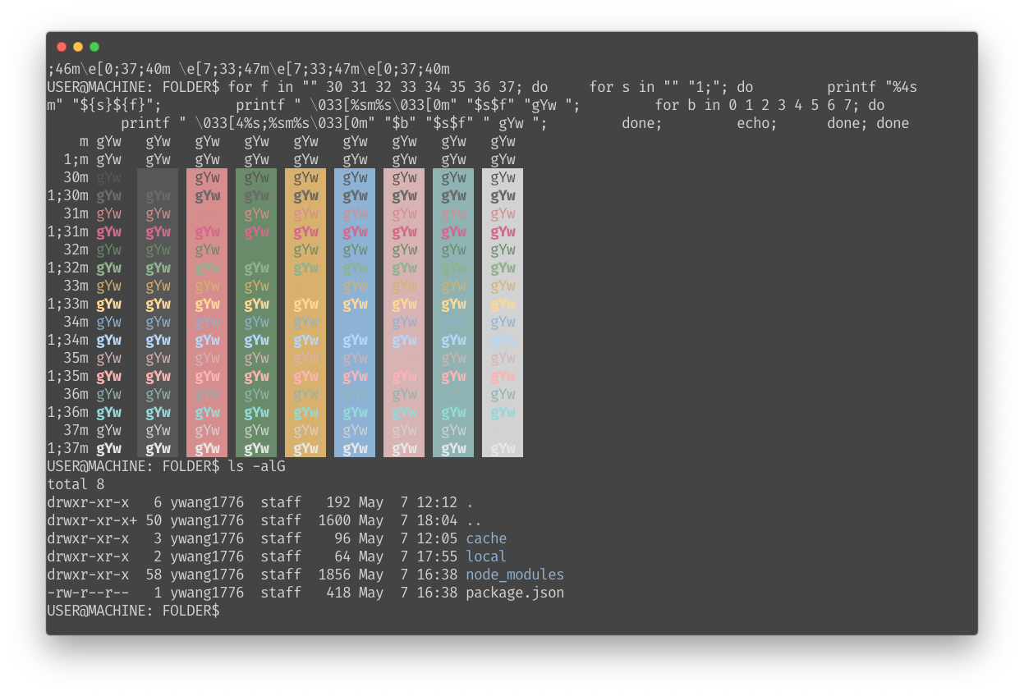
Task: Click the '1;37m' row label
Action: click(x=67, y=448)
